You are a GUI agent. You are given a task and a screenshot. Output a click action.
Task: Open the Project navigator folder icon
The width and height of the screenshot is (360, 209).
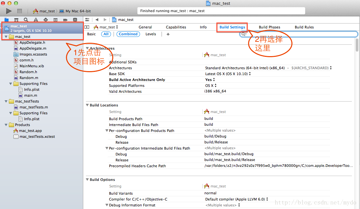coord(7,20)
